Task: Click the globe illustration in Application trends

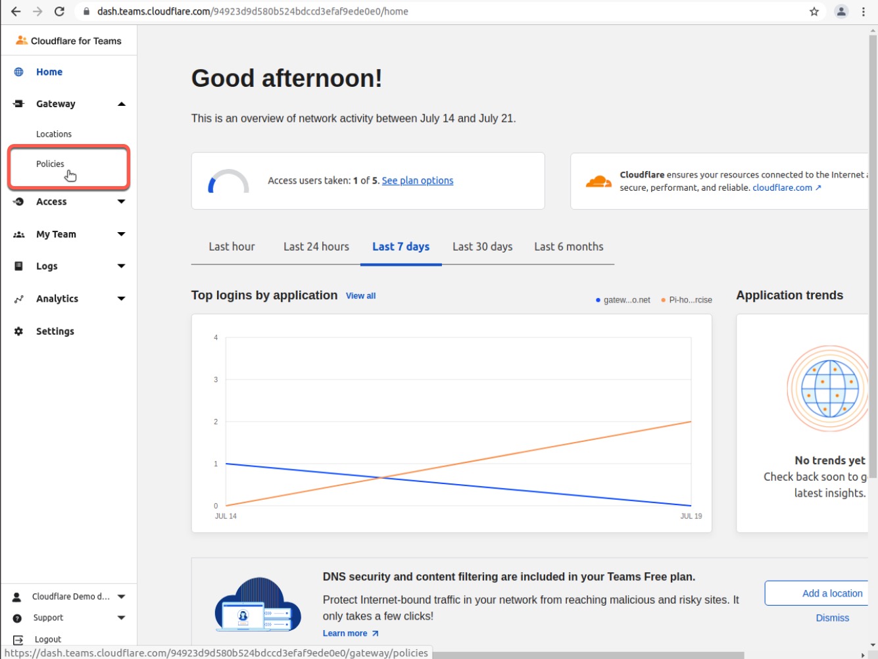Action: (829, 388)
